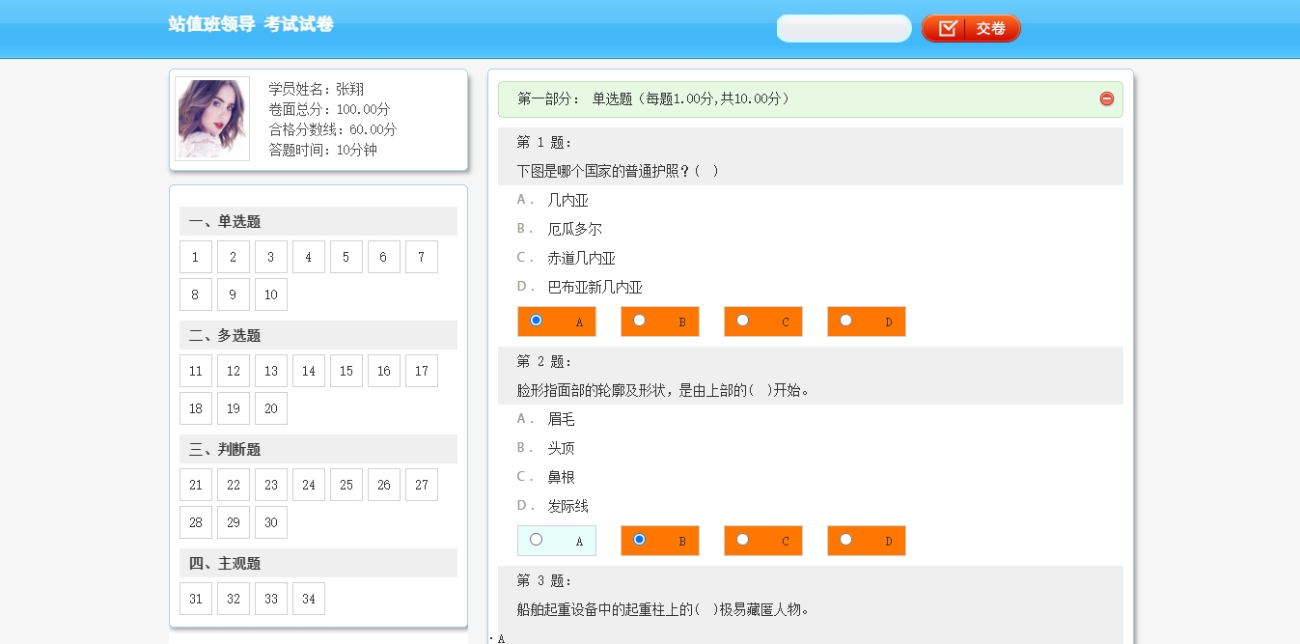
Task: Choose option C radio for question 2
Action: [743, 540]
